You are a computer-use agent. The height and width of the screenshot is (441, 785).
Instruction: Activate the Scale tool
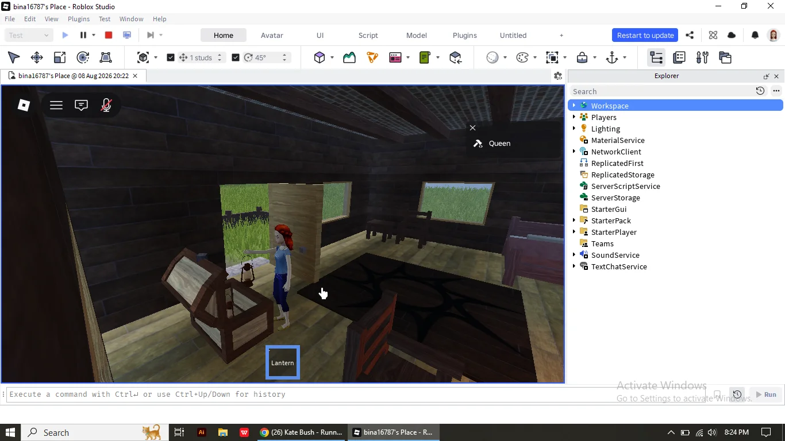tap(60, 57)
